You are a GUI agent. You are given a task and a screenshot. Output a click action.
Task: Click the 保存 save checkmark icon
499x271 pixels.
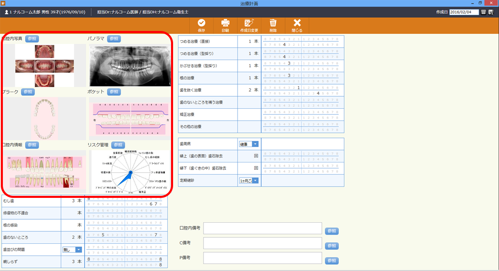(201, 23)
